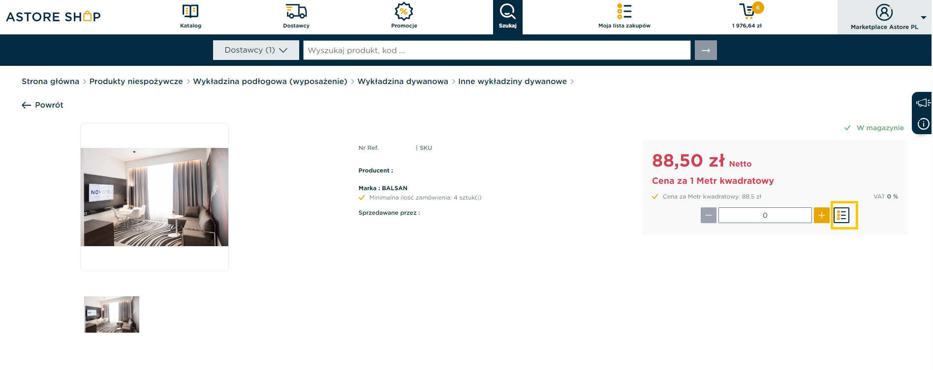Viewport: 933px width, 370px height.
Task: Open Moja lista zakupów shopping list
Action: [624, 16]
